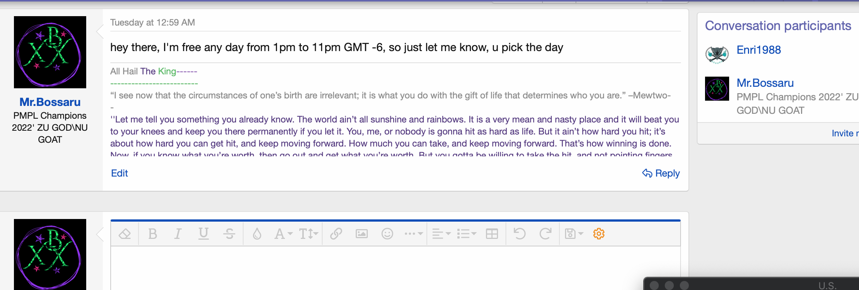Click the insert image icon
Image resolution: width=859 pixels, height=290 pixels.
click(x=361, y=234)
